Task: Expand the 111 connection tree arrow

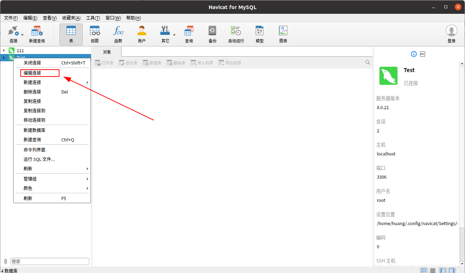Action: pyautogui.click(x=4, y=50)
